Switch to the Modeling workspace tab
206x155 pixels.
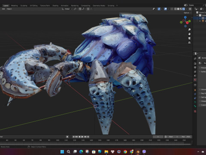[15, 6]
